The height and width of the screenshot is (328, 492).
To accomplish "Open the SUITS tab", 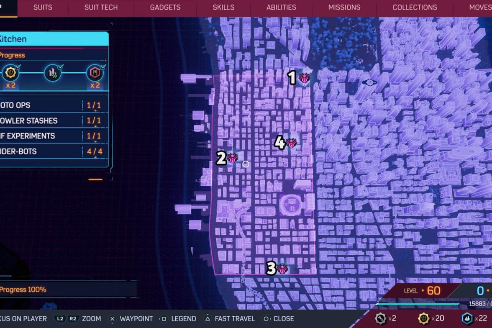I will coord(43,8).
